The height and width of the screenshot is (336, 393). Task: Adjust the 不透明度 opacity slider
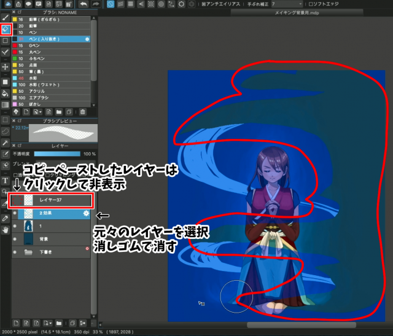[x=57, y=154]
